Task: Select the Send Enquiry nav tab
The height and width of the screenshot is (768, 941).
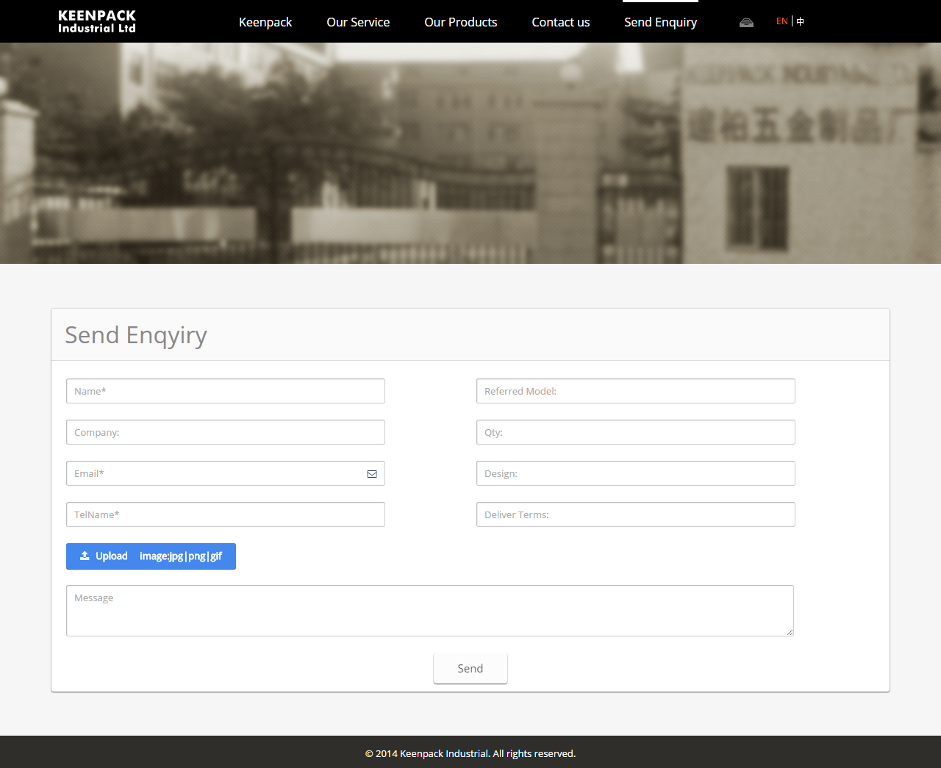Action: pos(660,22)
